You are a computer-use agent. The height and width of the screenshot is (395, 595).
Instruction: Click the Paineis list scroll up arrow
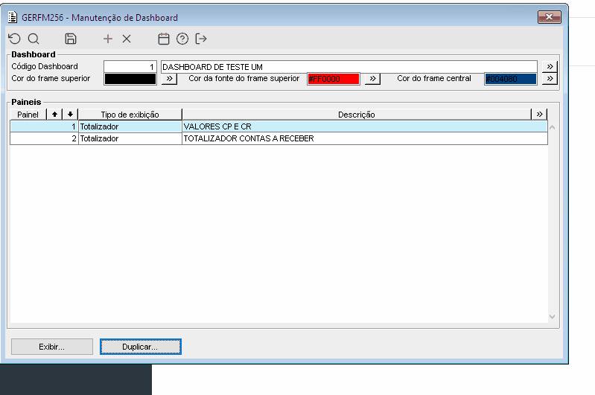point(552,127)
